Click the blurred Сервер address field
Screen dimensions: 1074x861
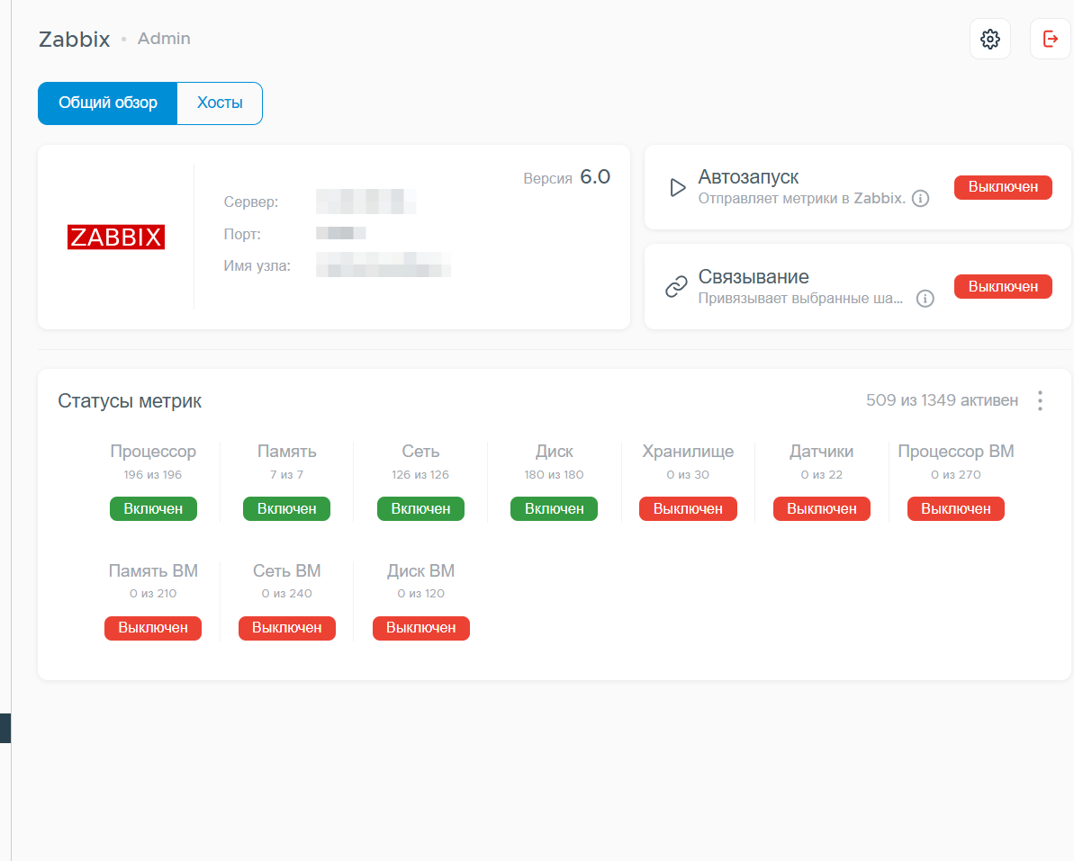click(x=366, y=202)
